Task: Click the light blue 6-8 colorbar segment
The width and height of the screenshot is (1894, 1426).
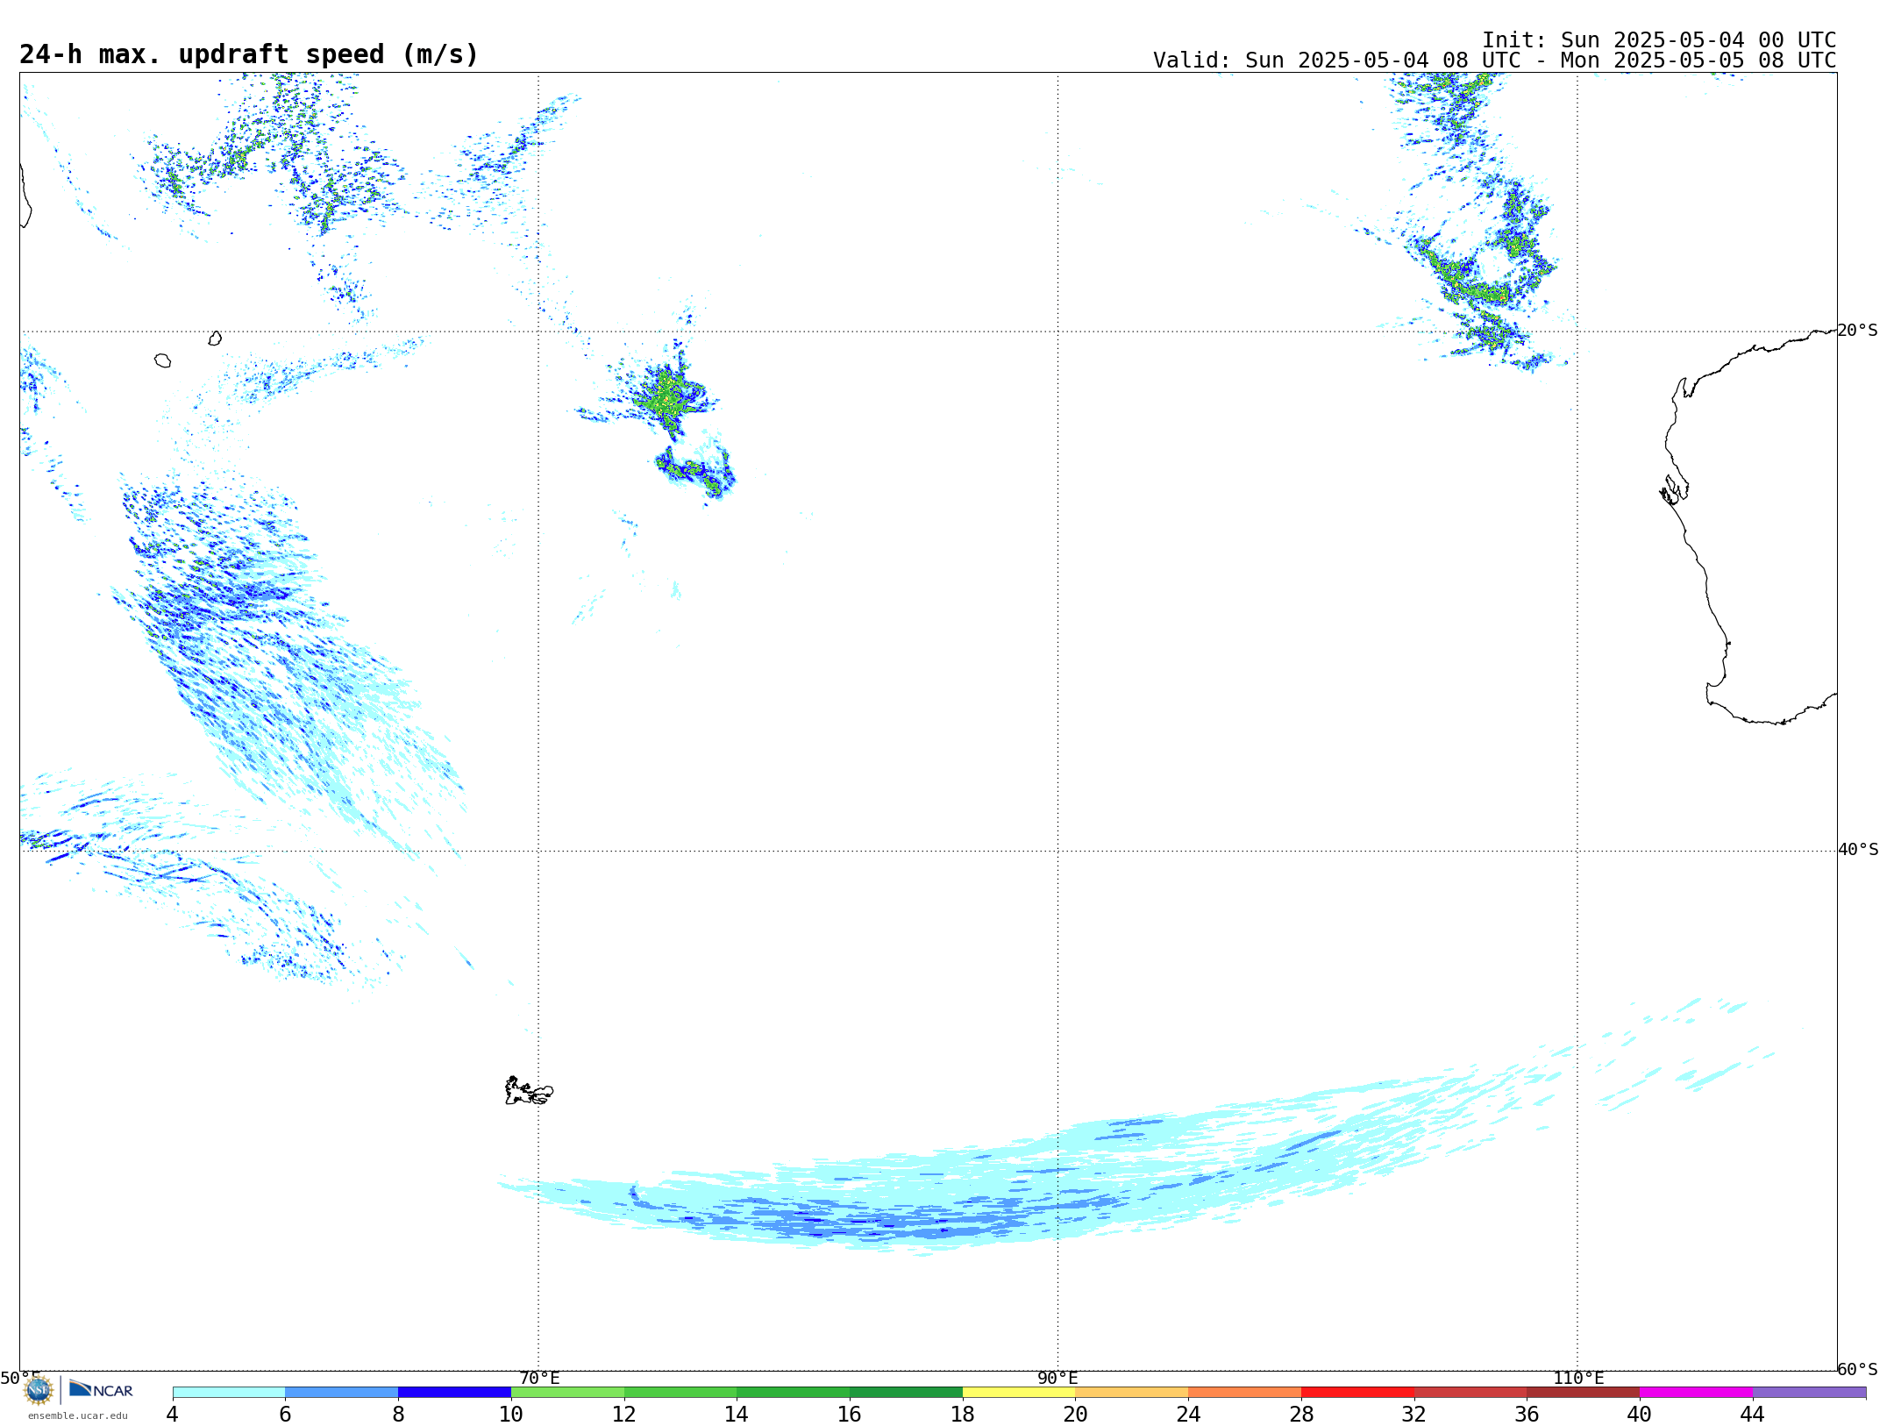Action: click(342, 1392)
